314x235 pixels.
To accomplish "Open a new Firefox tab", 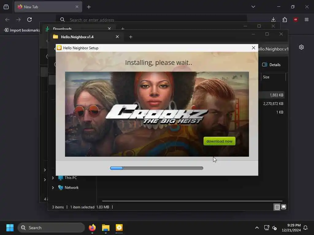I will point(89,7).
